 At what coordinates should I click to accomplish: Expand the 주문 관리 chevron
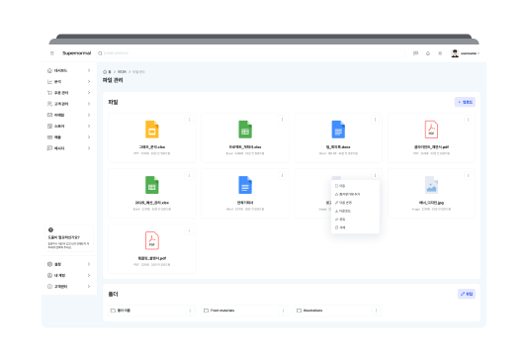click(x=89, y=93)
